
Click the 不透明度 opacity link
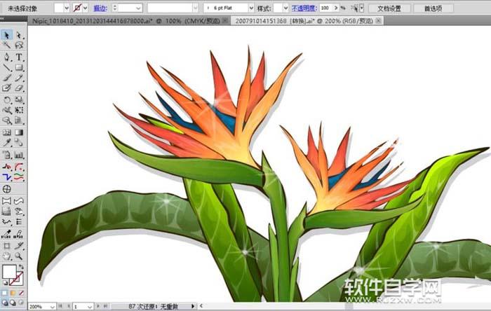click(x=304, y=8)
